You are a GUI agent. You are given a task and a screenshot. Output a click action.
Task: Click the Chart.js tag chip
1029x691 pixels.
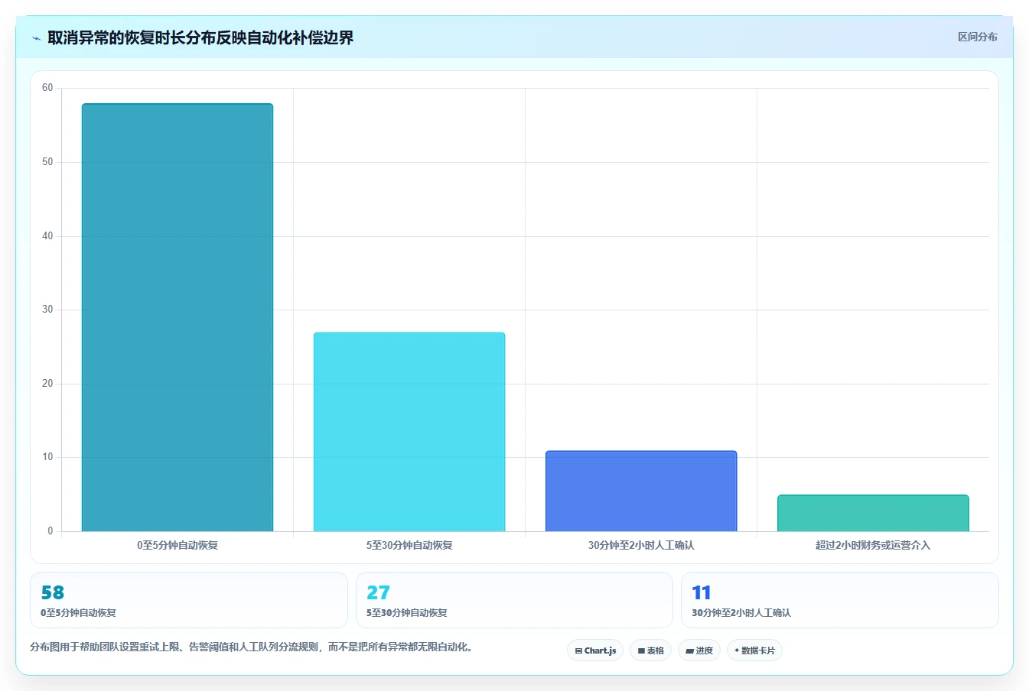coord(595,650)
